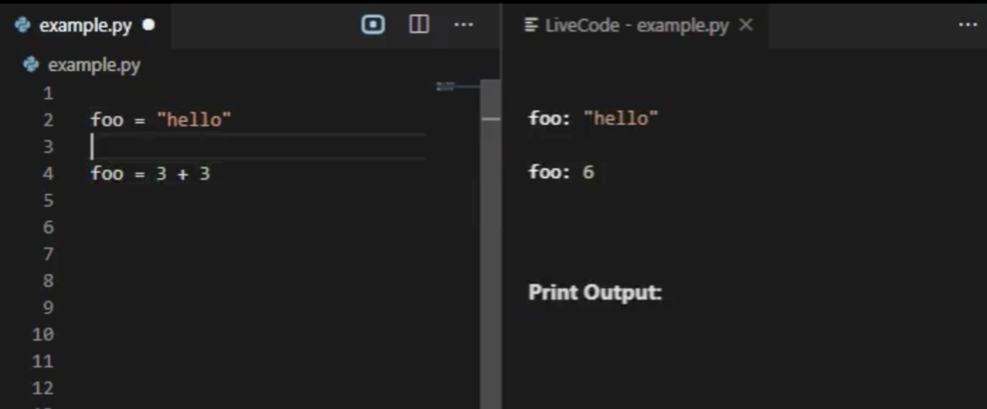The image size is (987, 409).
Task: Click the code line foo = 3 + 3
Action: click(151, 174)
